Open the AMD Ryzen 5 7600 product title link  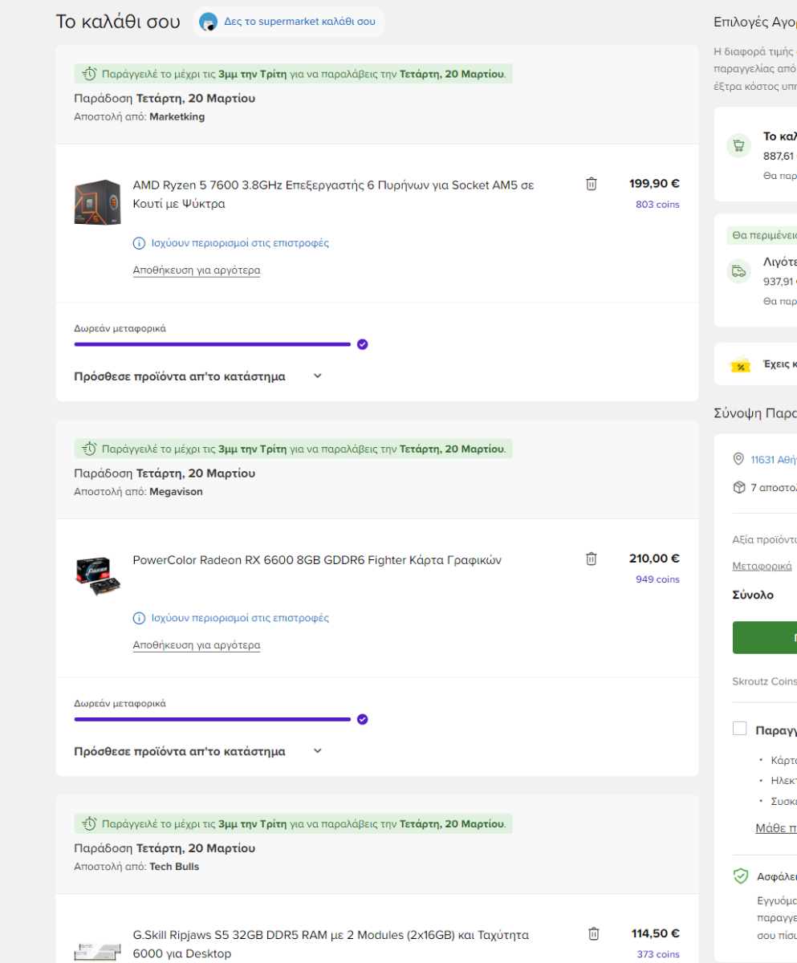[x=333, y=194]
